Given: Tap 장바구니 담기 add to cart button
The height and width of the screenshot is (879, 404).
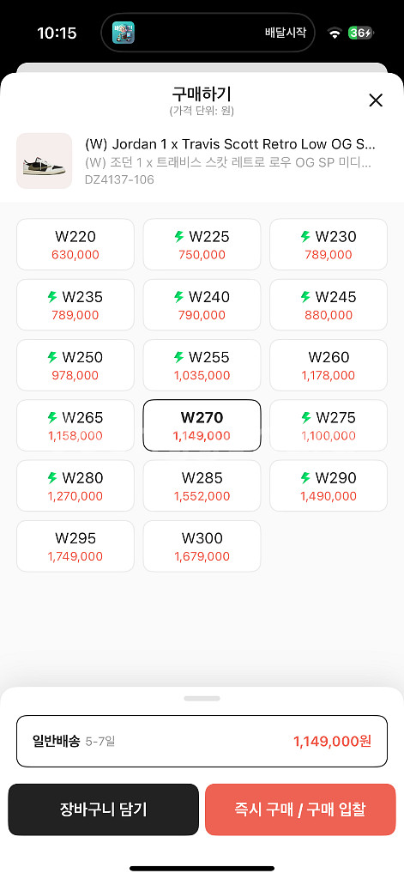Looking at the screenshot, I should point(104,809).
